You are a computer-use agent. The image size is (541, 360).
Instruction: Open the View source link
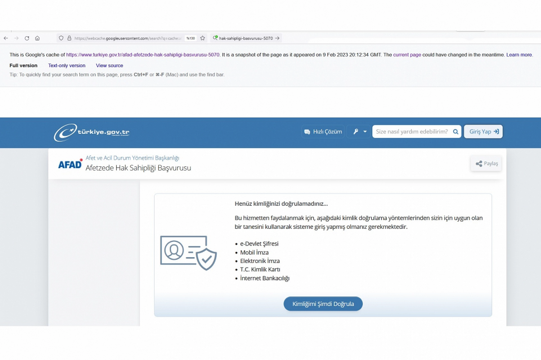click(x=109, y=66)
